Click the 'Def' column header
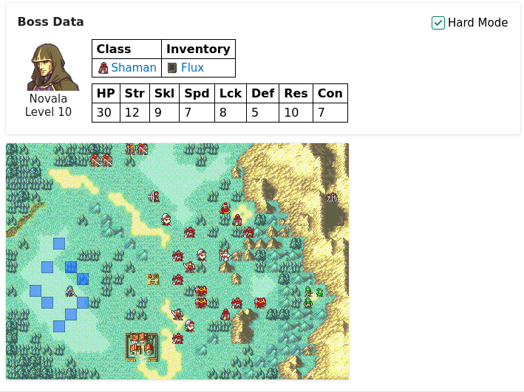Screen dimensions: 524x392 click(x=262, y=94)
